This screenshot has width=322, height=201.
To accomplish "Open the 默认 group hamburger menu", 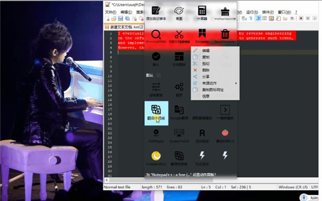I will (159, 75).
